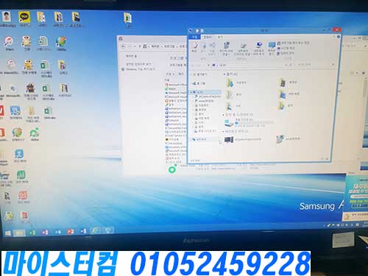Open the Documents folder in This PC
The height and width of the screenshot is (276, 368).
pyautogui.click(x=233, y=94)
